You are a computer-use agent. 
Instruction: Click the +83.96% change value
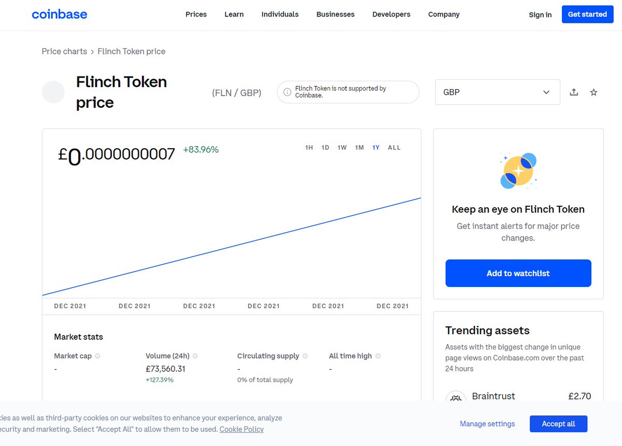201,150
